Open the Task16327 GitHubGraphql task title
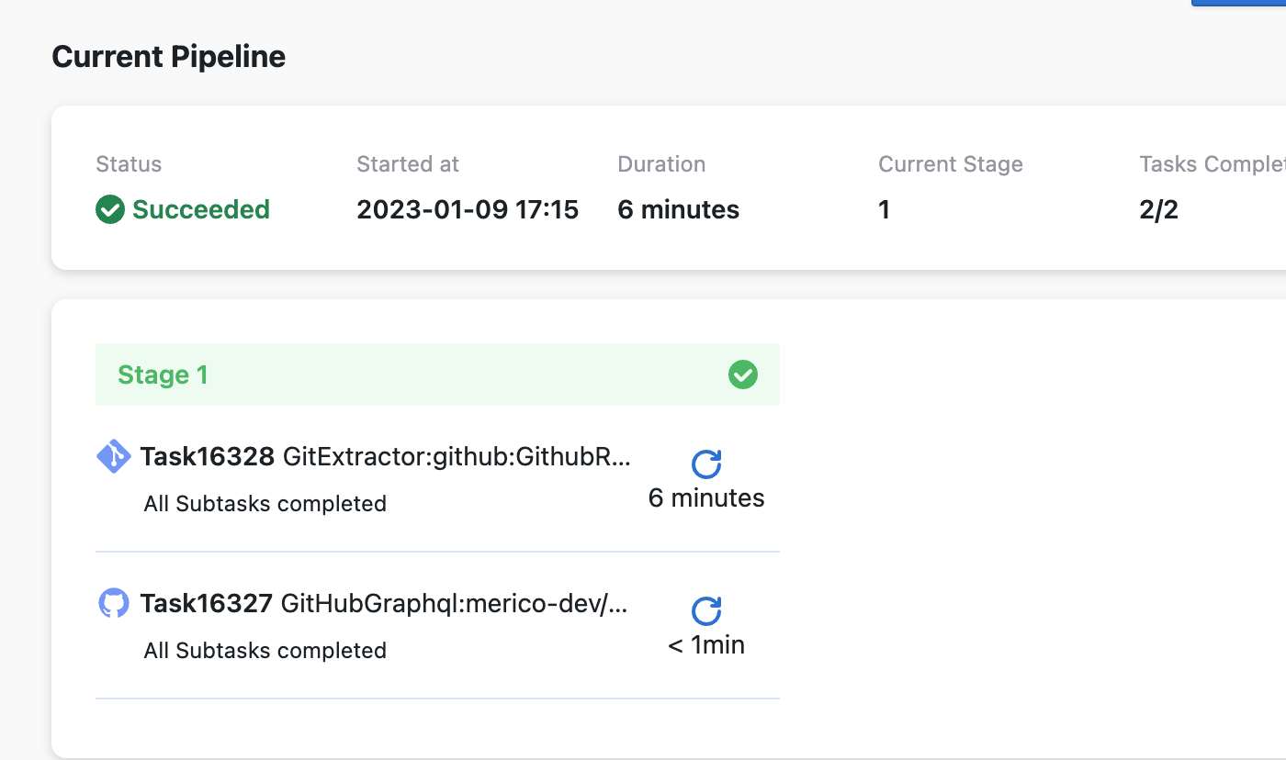 384,603
